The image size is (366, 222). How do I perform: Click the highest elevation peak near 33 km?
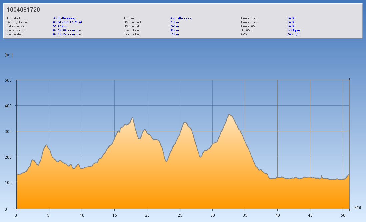(229, 115)
